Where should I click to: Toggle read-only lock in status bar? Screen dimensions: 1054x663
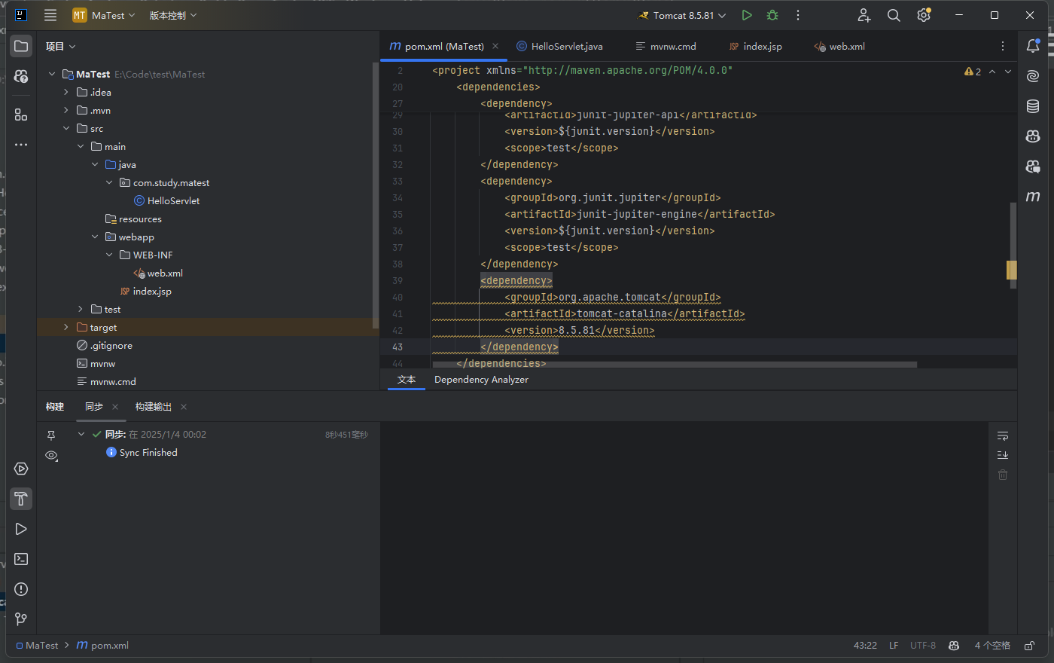[1029, 646]
